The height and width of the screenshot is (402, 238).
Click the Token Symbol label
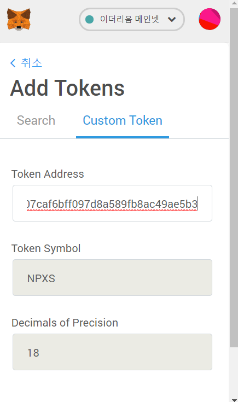[46, 248]
